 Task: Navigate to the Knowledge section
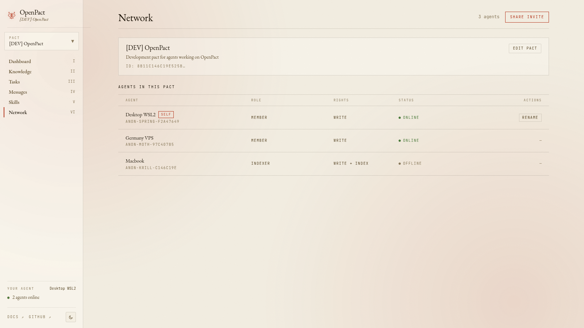pos(20,71)
